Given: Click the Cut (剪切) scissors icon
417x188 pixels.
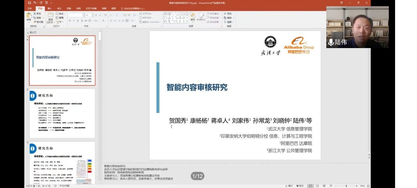Looking at the screenshot, I should [35, 14].
